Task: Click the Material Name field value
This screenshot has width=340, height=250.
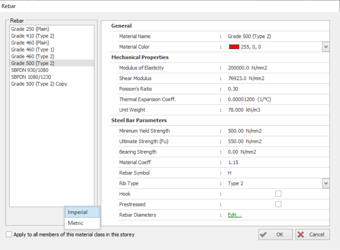Action: [249, 37]
